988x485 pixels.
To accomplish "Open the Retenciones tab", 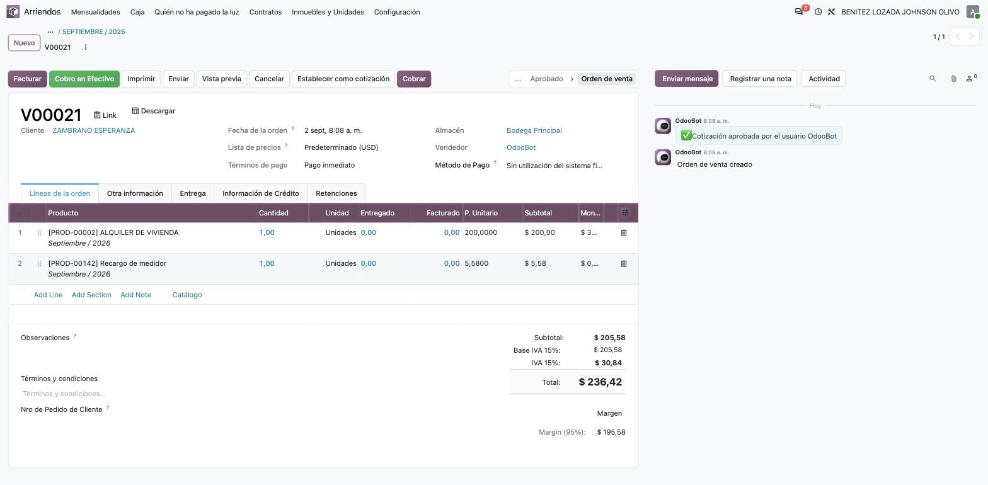I will click(336, 193).
